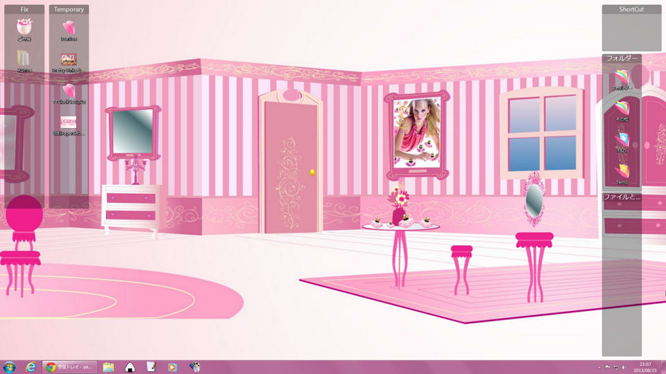Viewport: 666px width, 374px height.
Task: Open the Temp music folder icon
Action: pos(622,170)
